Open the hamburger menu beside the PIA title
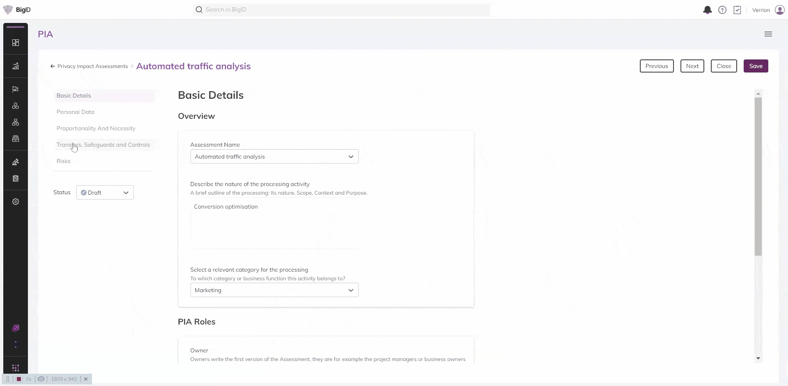This screenshot has height=386, width=788. point(768,34)
